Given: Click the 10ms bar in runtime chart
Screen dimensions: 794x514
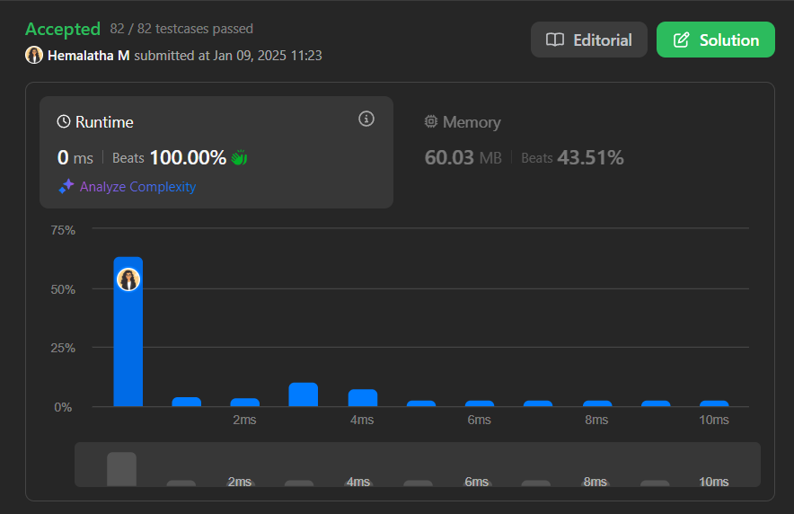Looking at the screenshot, I should click(x=714, y=403).
